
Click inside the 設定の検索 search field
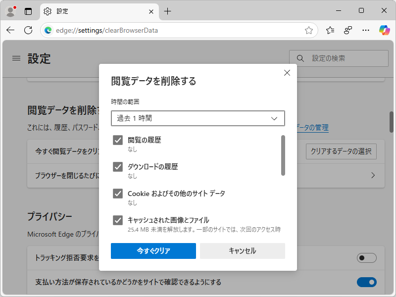click(x=342, y=58)
